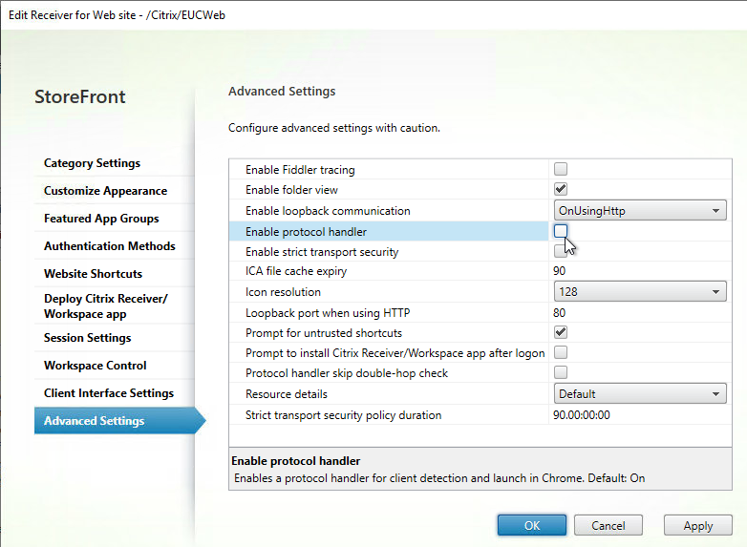Enable strict transport security checkbox
The width and height of the screenshot is (747, 547).
coord(560,251)
